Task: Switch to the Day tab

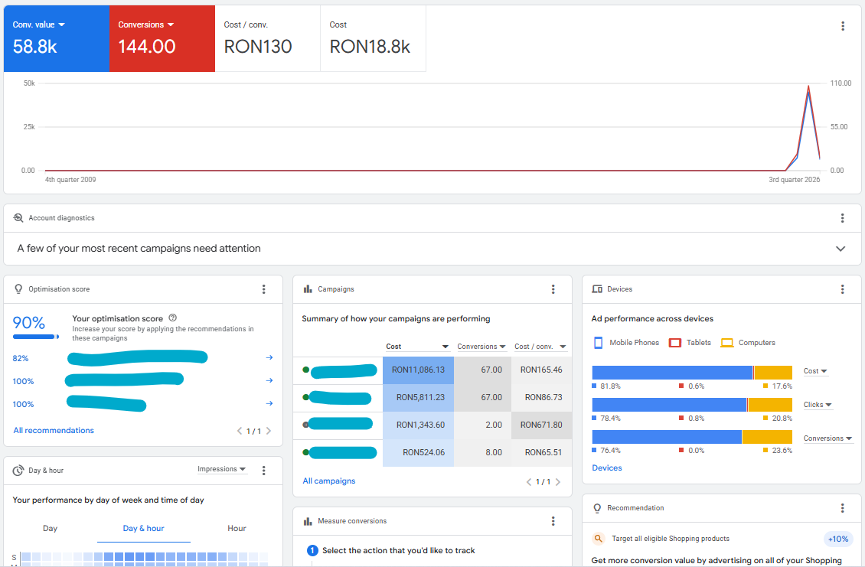Action: [x=51, y=529]
